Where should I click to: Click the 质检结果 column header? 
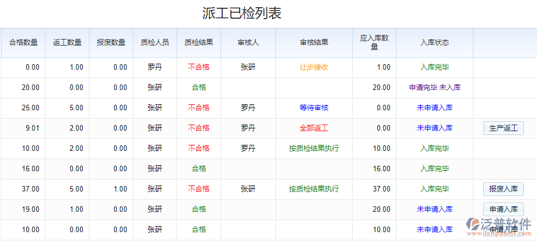pyautogui.click(x=199, y=42)
